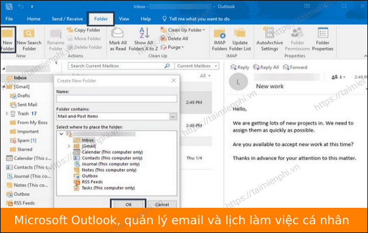Open Notes in the folder pane
This screenshot has height=233, width=368.
27,185
